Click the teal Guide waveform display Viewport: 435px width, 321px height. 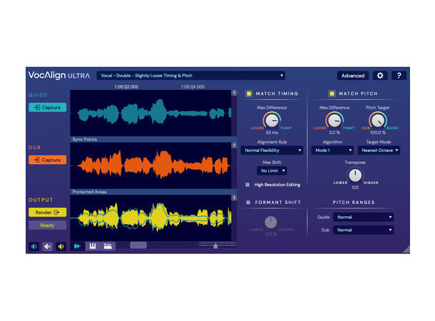click(x=150, y=113)
